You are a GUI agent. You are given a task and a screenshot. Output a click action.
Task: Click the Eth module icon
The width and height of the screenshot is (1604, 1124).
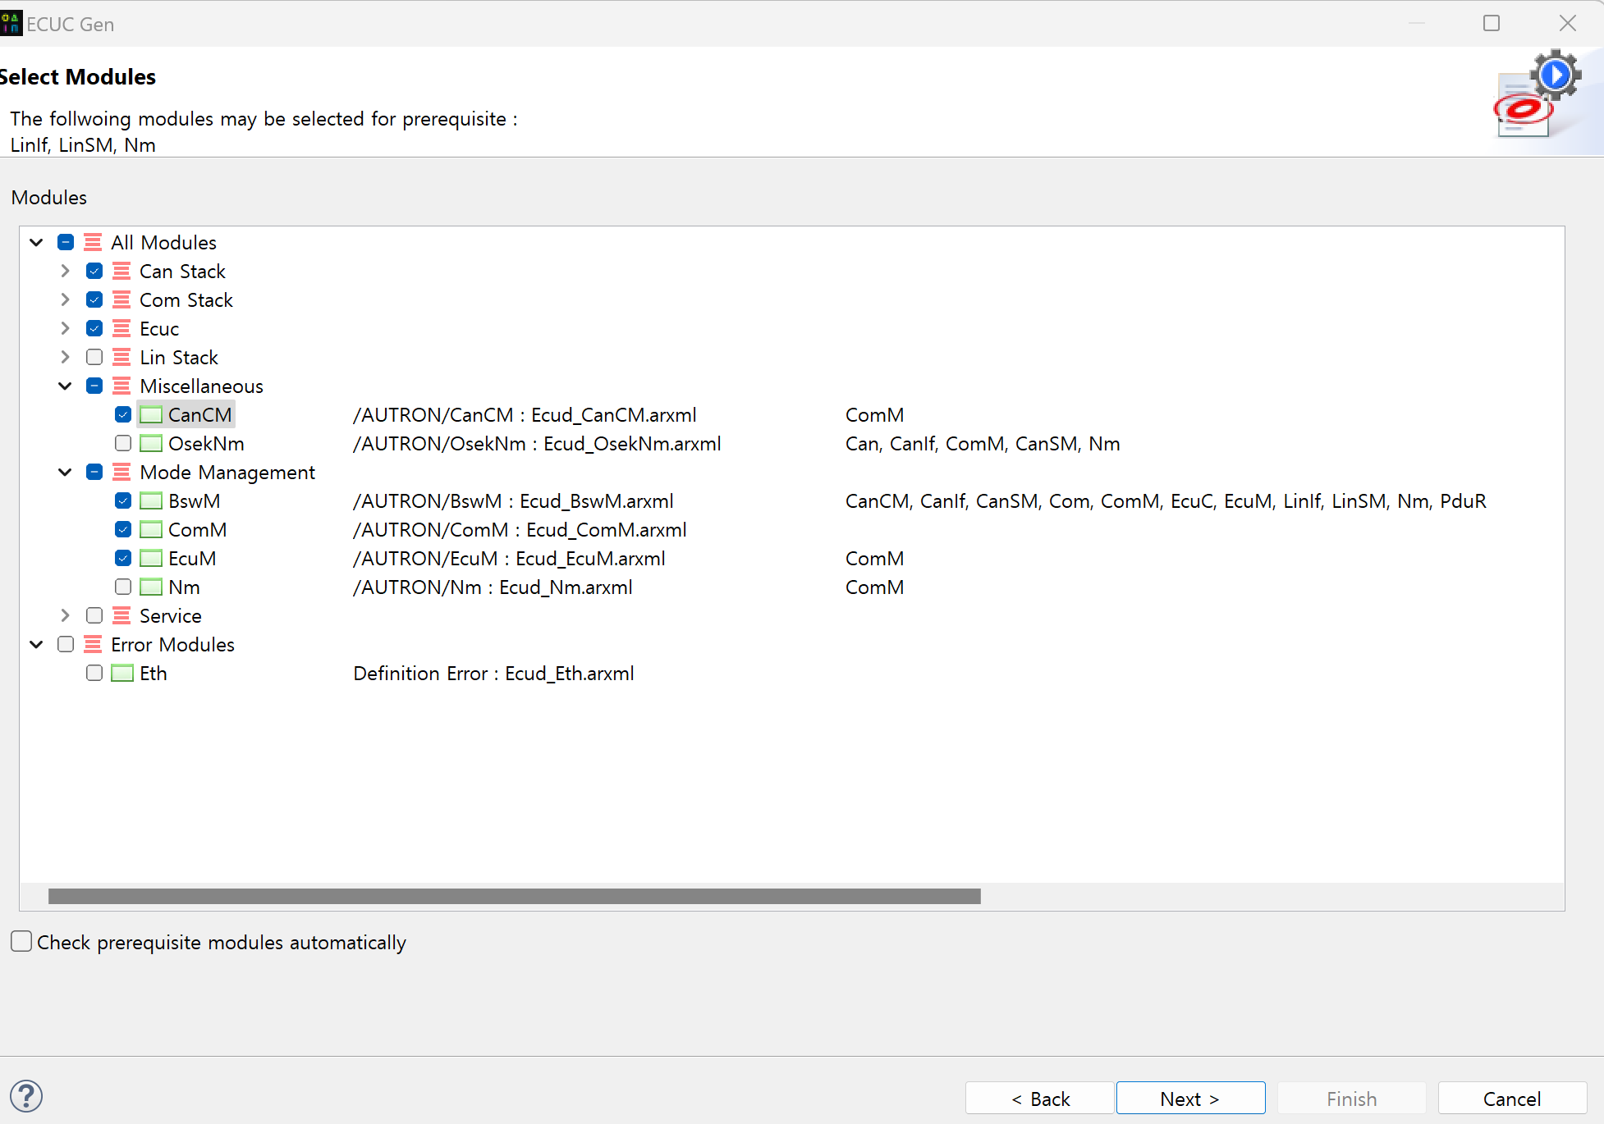coord(122,673)
